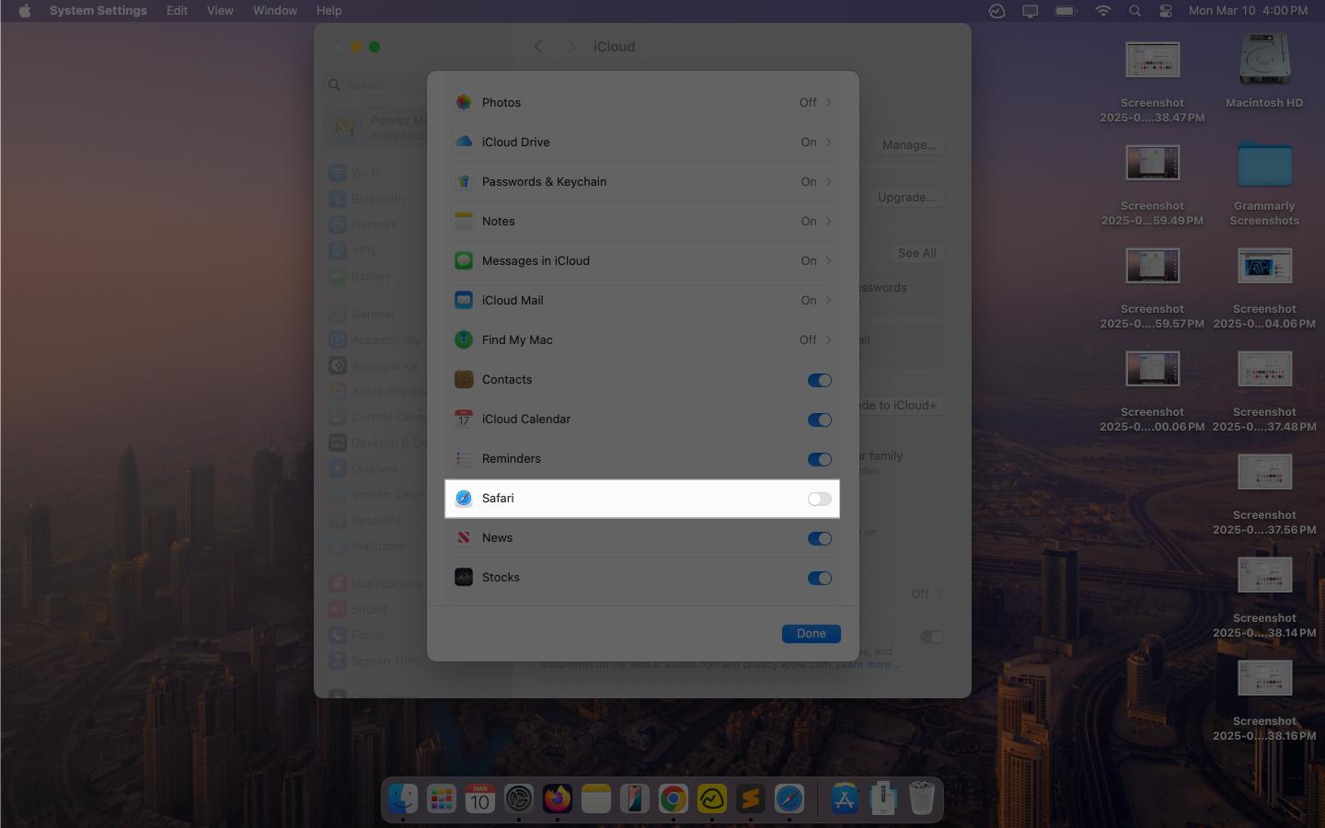Click the Reminders list icon
Viewport: 1325px width, 828px height.
tap(464, 458)
